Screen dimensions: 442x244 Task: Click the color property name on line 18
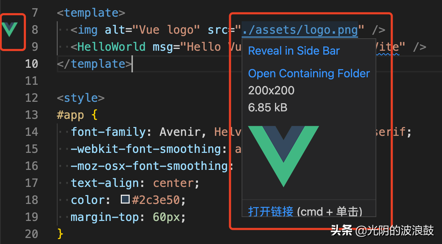(88, 200)
